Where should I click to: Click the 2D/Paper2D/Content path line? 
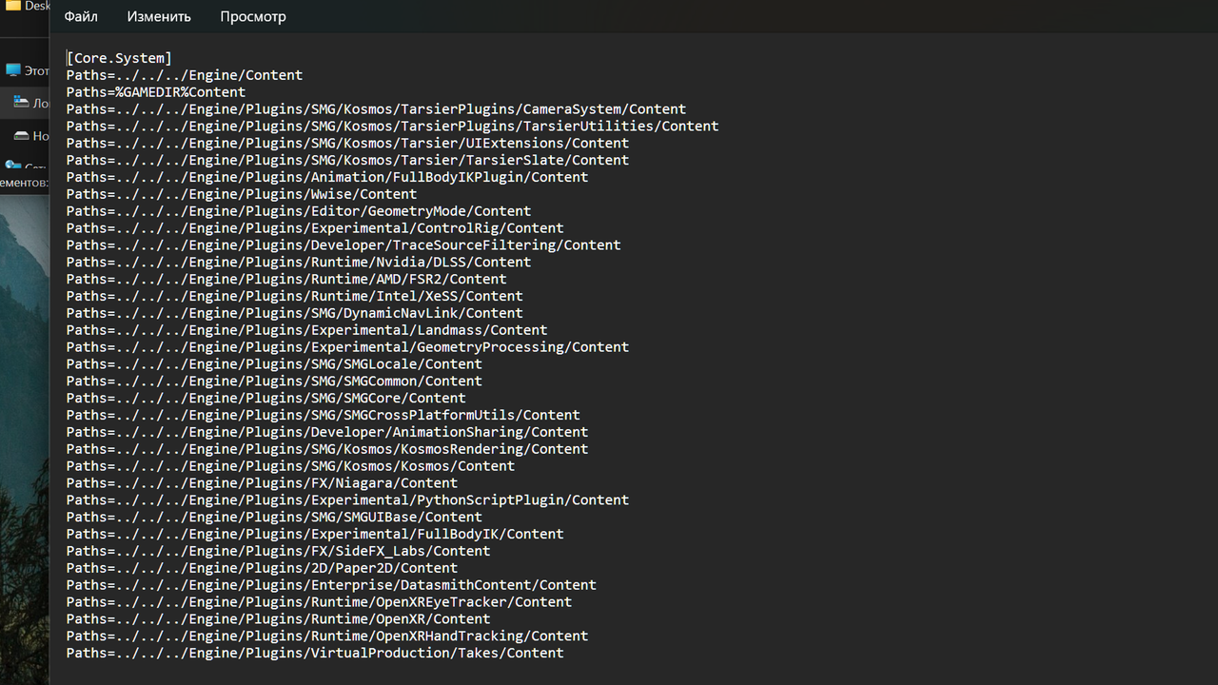(262, 568)
